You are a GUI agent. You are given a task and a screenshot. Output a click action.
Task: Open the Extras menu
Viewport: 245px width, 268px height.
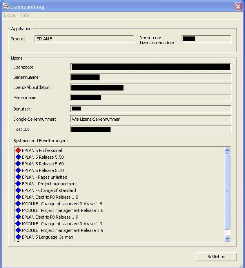pyautogui.click(x=10, y=15)
